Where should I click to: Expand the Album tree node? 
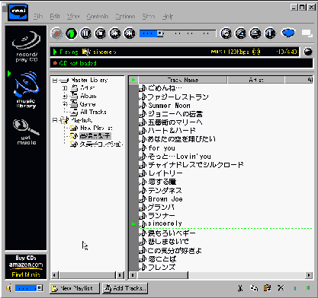(x=65, y=97)
